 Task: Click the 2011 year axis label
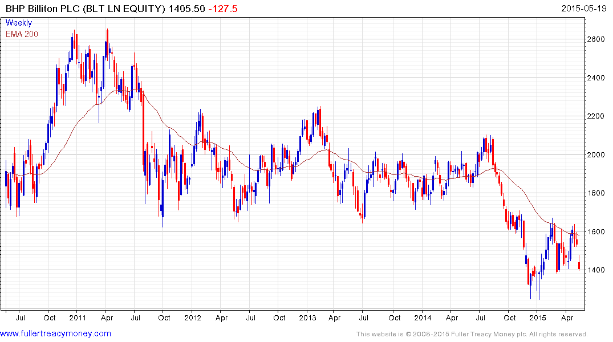(x=78, y=317)
